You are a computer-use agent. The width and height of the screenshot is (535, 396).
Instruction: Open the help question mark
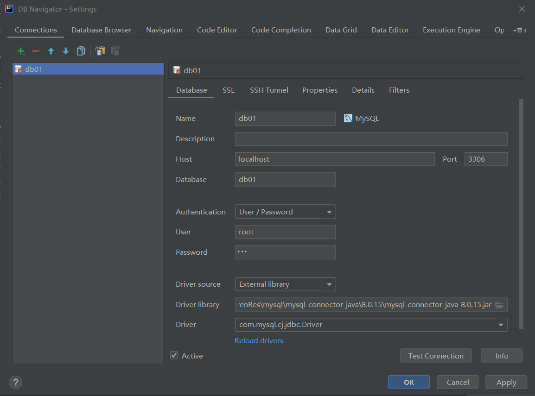[15, 382]
